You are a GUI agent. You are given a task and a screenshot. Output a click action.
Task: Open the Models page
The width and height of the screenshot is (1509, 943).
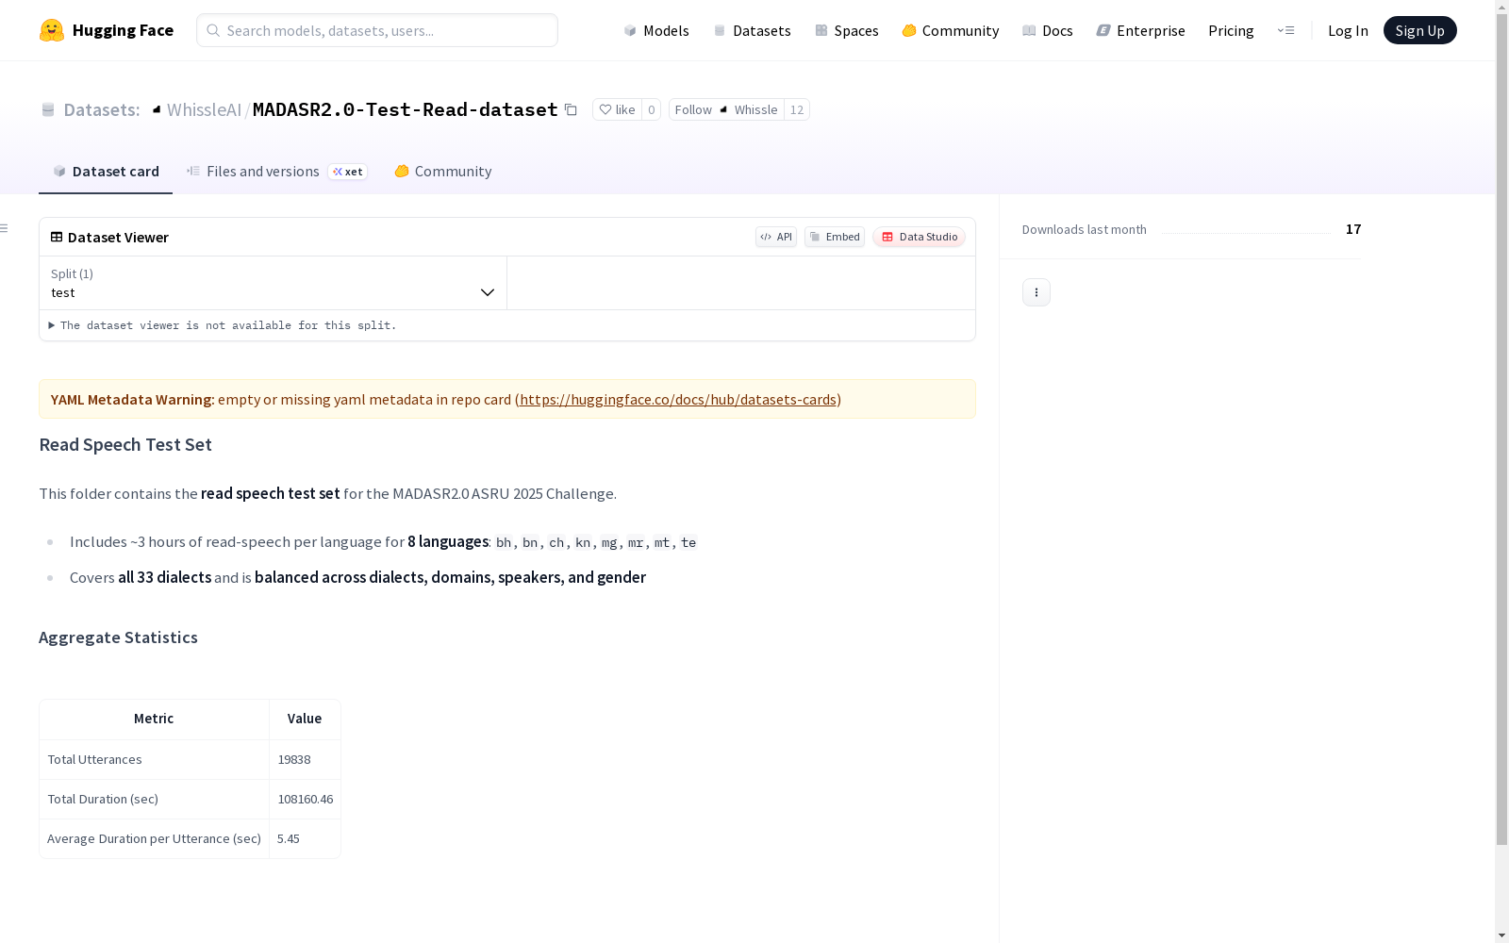coord(656,30)
